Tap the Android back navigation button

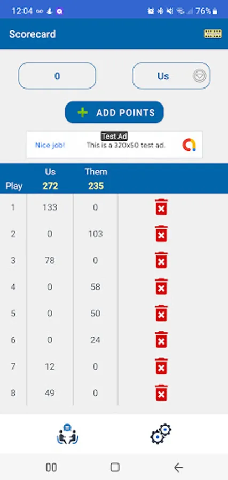[x=178, y=467]
